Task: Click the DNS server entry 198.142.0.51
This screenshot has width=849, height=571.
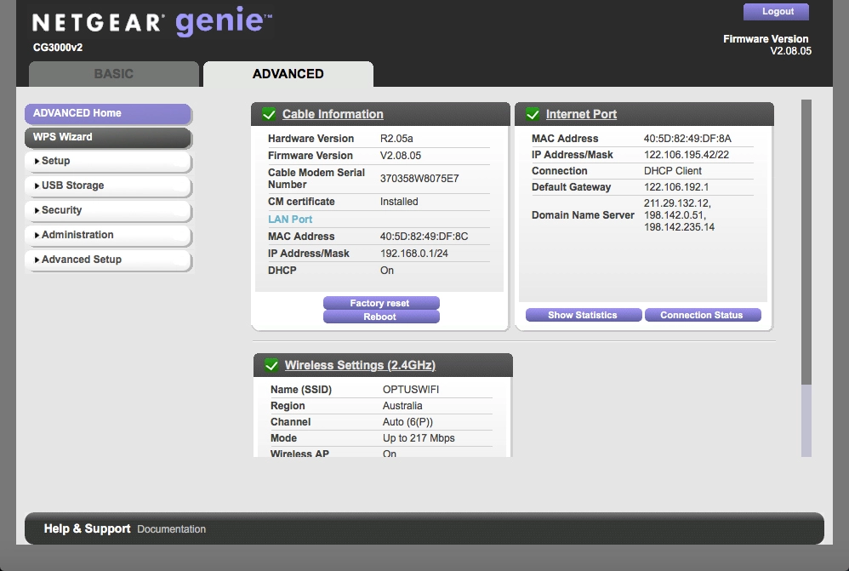Action: click(675, 215)
